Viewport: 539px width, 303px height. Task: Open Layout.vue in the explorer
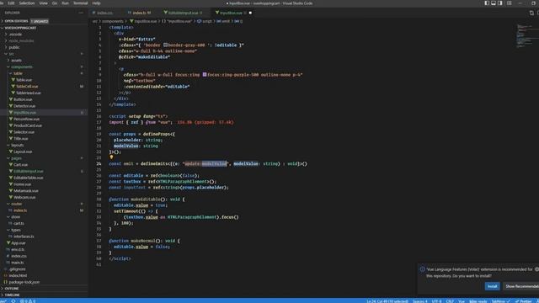(x=23, y=151)
